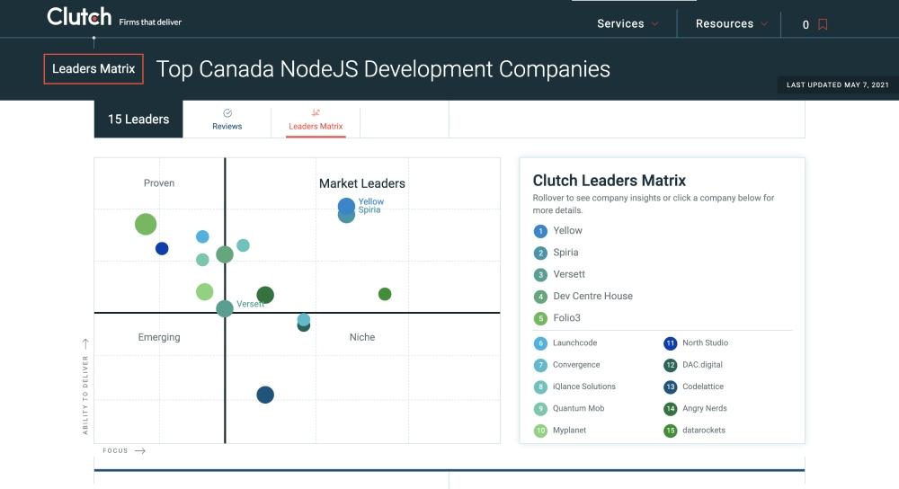Open DAC.digital company link
This screenshot has height=489, width=899.
click(x=702, y=365)
